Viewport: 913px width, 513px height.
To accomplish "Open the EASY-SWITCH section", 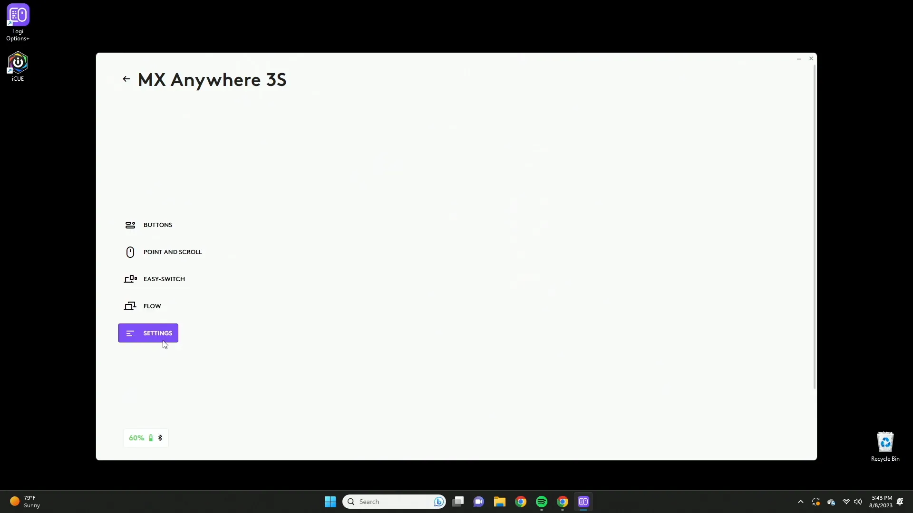I will tap(155, 279).
